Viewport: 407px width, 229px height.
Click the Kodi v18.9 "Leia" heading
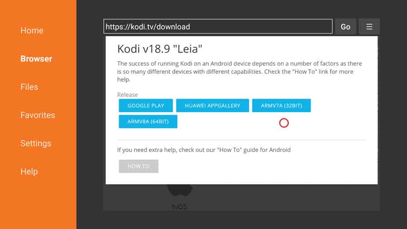pos(160,49)
